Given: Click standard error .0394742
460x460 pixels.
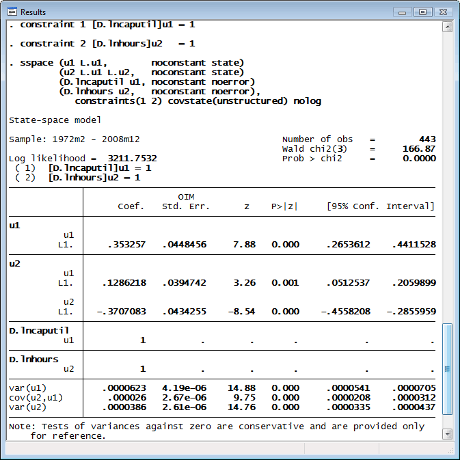Looking at the screenshot, I should pyautogui.click(x=185, y=283).
